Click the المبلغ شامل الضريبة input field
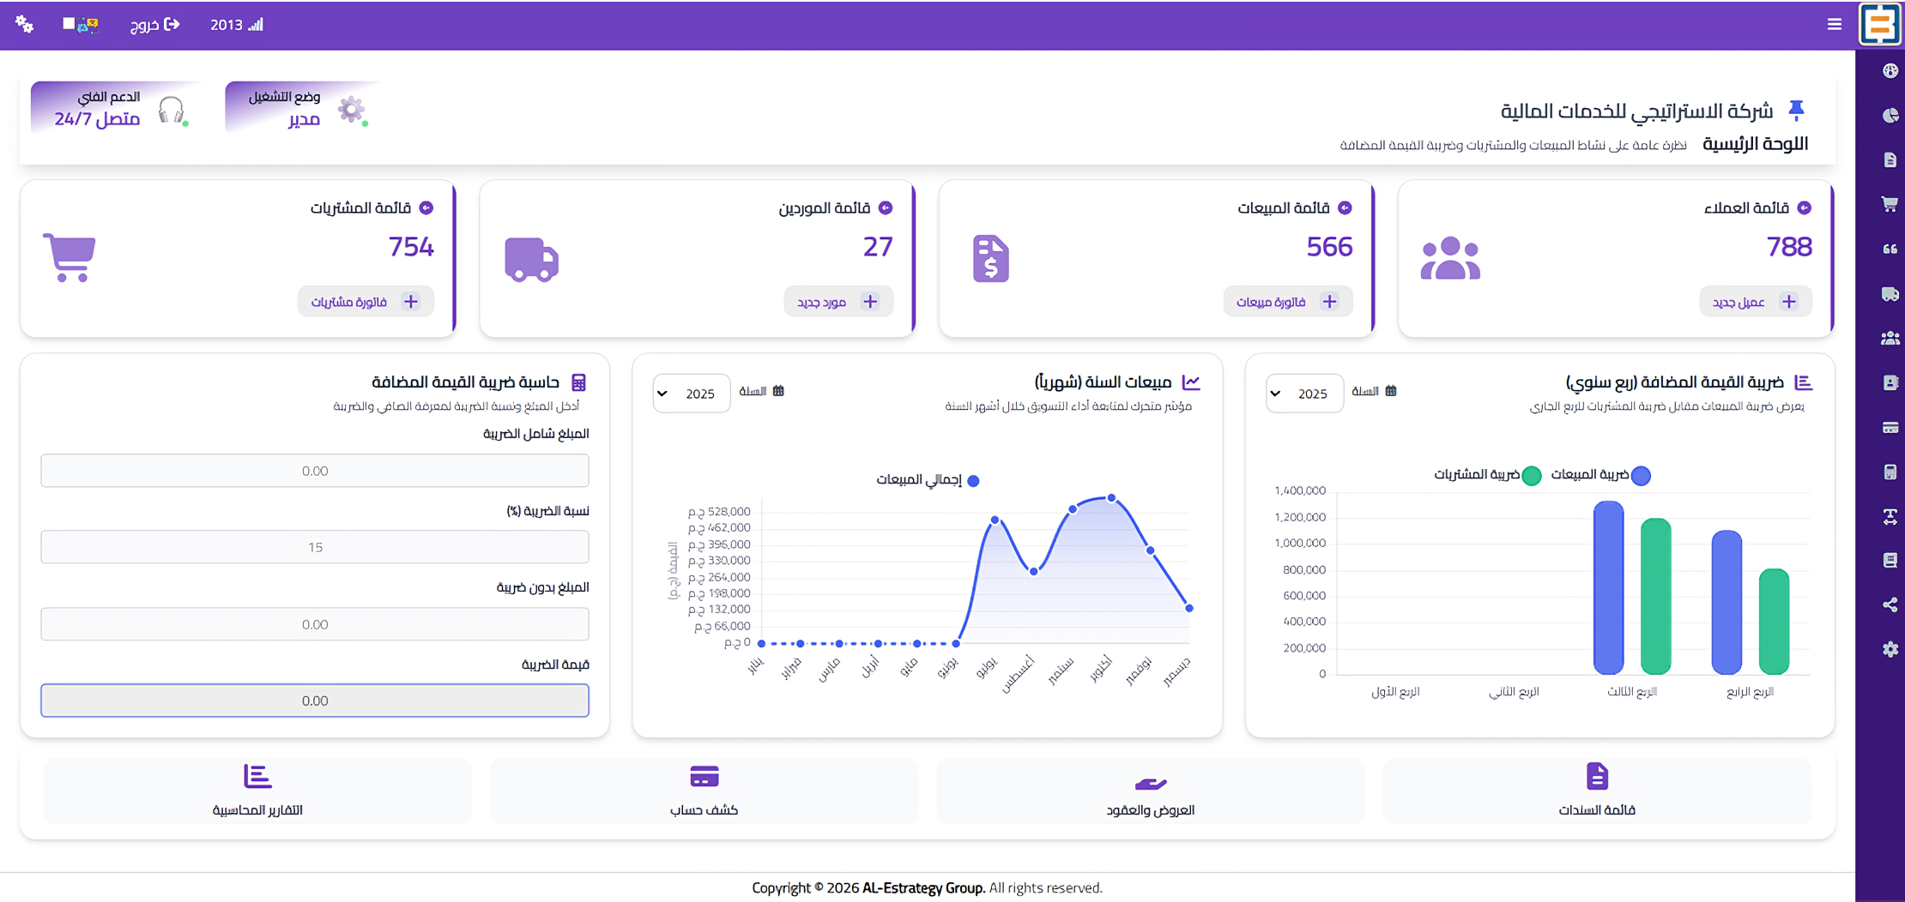 click(x=315, y=471)
